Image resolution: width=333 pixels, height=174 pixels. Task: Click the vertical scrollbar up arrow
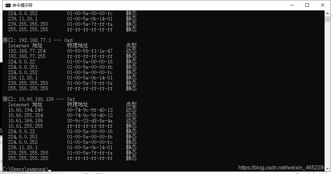click(327, 13)
